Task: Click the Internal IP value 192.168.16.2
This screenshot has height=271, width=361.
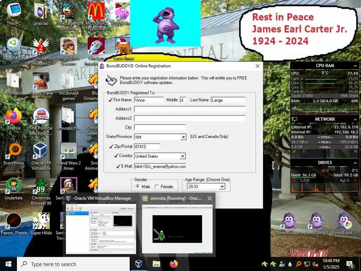Action: [346, 132]
